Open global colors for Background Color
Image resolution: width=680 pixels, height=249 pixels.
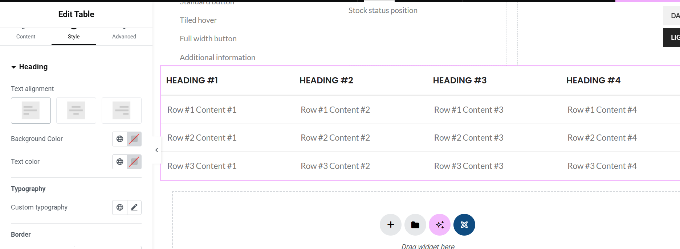120,139
